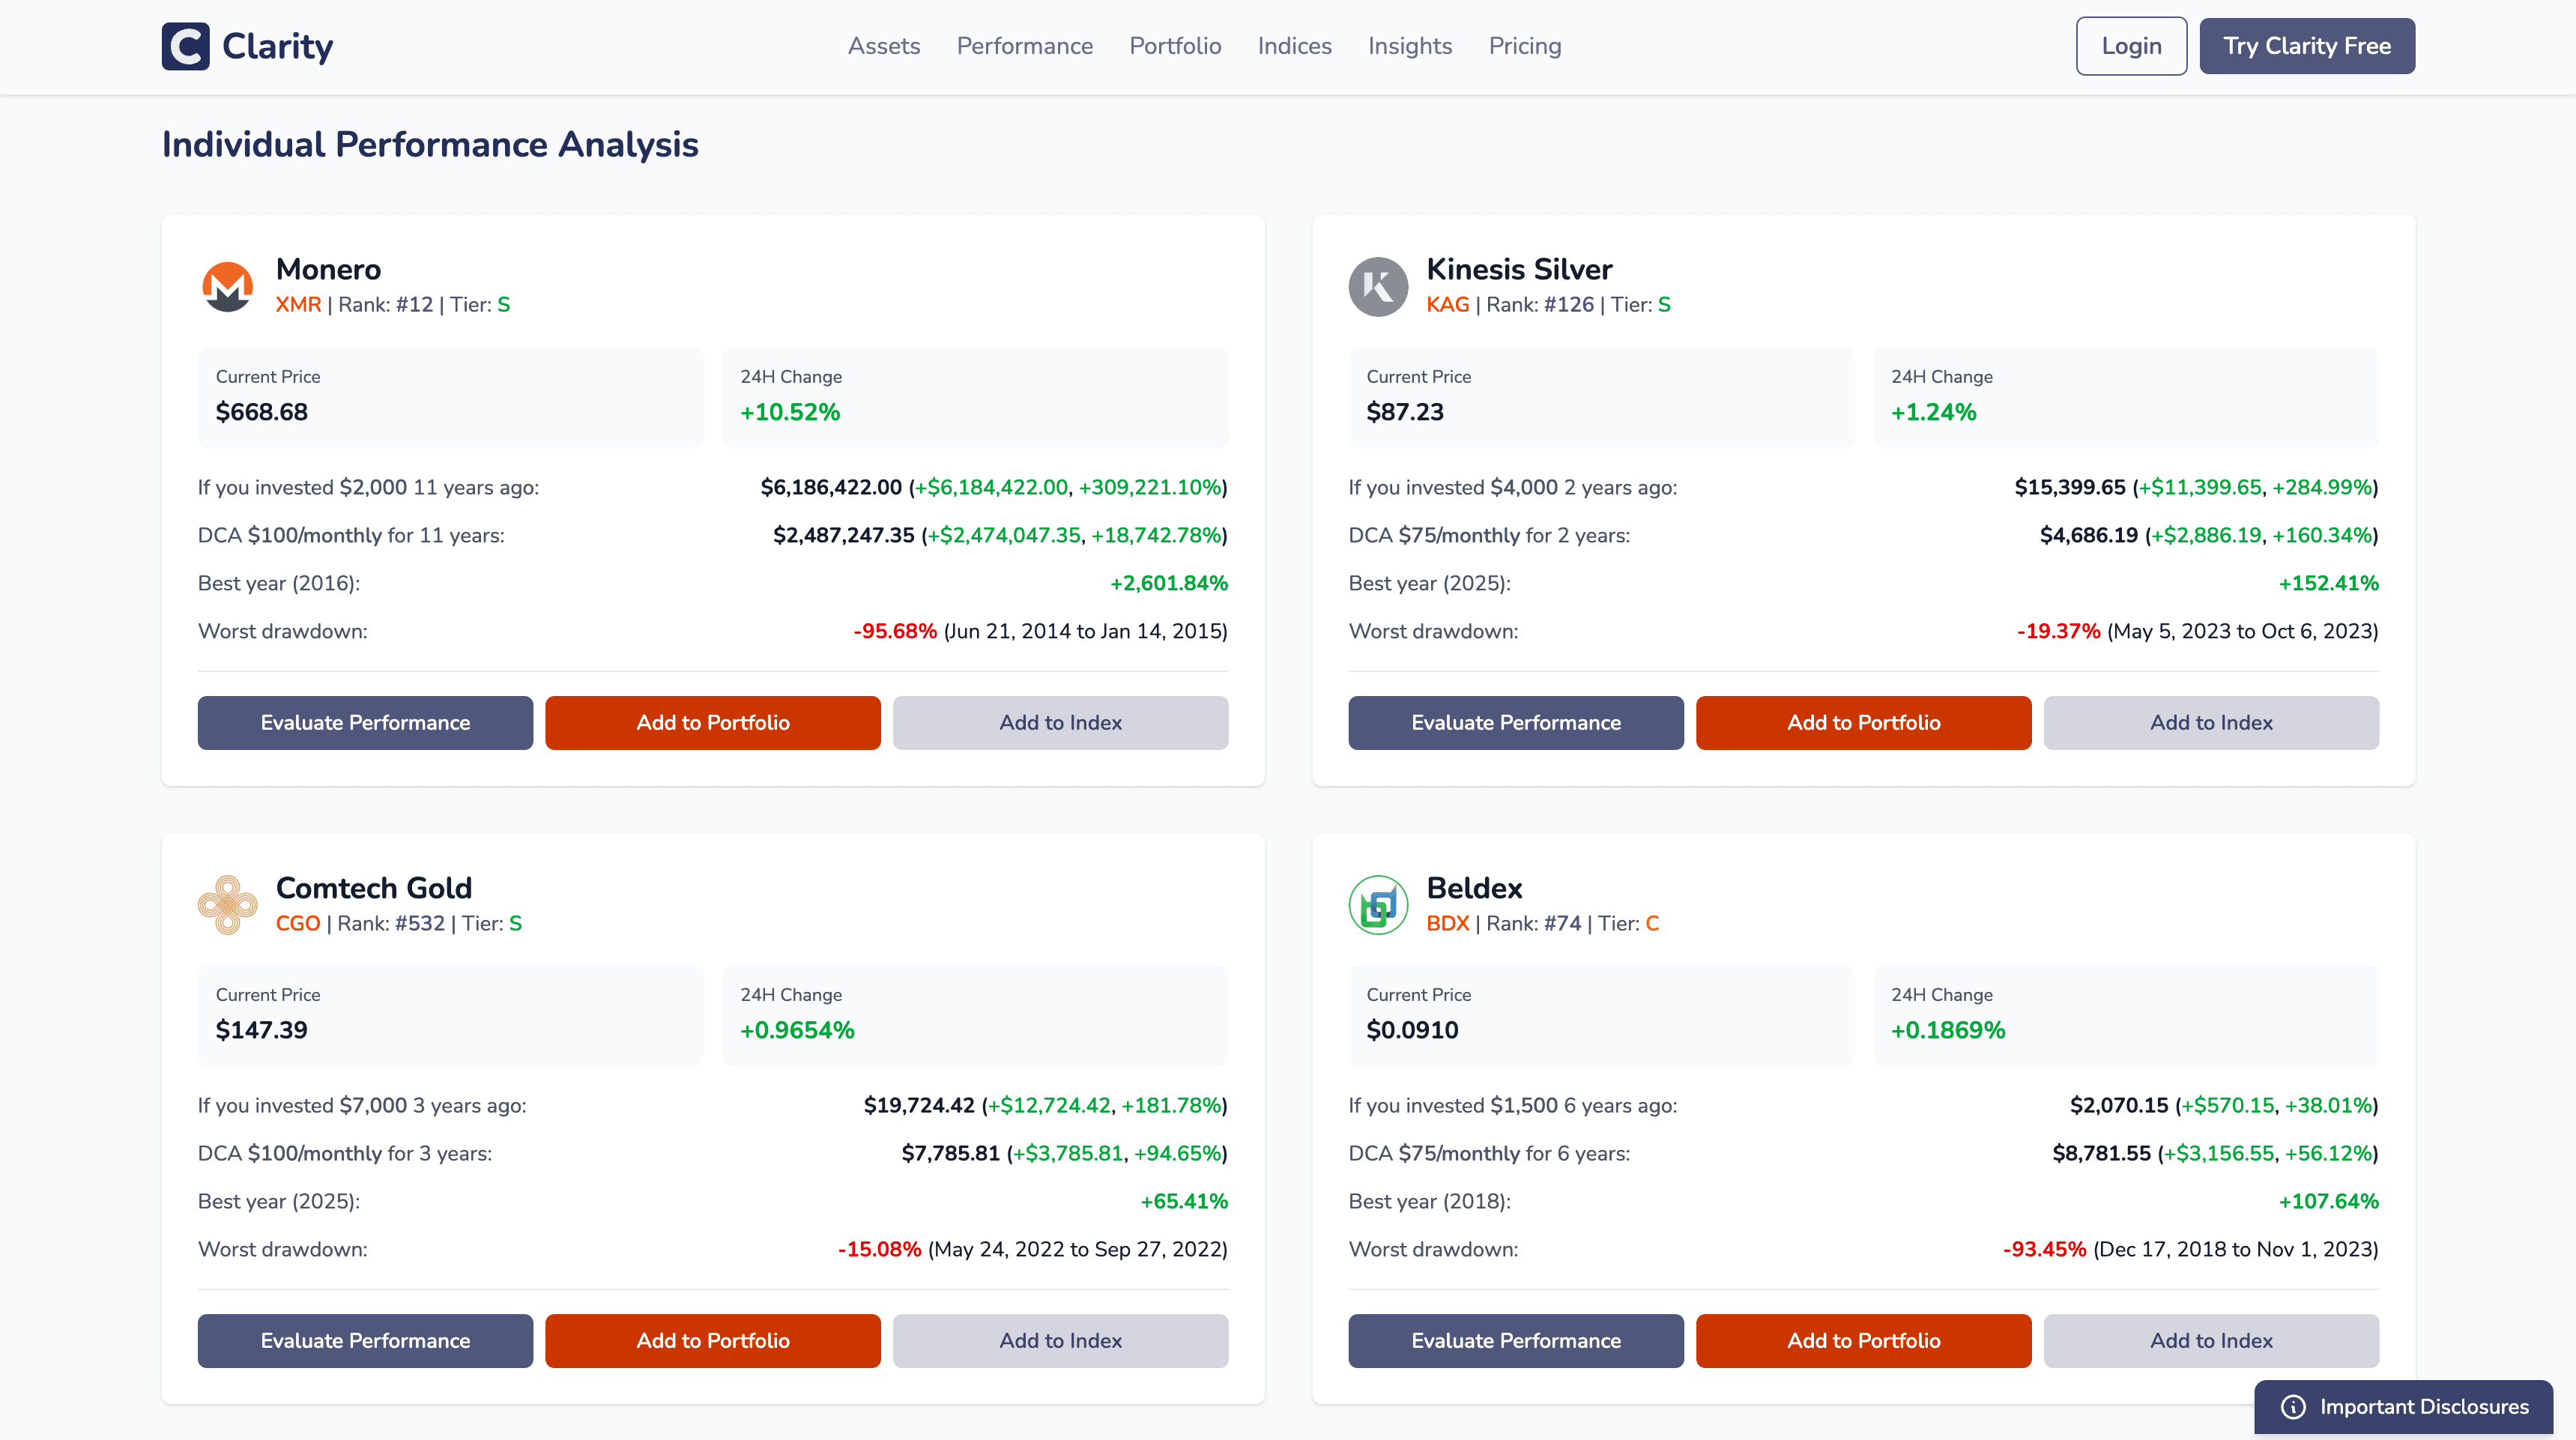Click the Monero coin icon
Viewport: 2576px width, 1440px height.
(228, 287)
